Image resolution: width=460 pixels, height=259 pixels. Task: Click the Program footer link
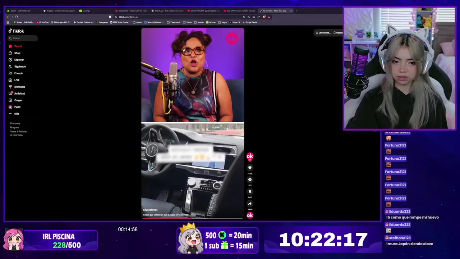(14, 127)
